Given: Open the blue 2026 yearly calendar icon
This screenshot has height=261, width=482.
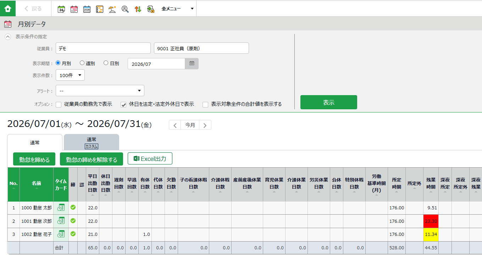Looking at the screenshot, I should pos(87,9).
